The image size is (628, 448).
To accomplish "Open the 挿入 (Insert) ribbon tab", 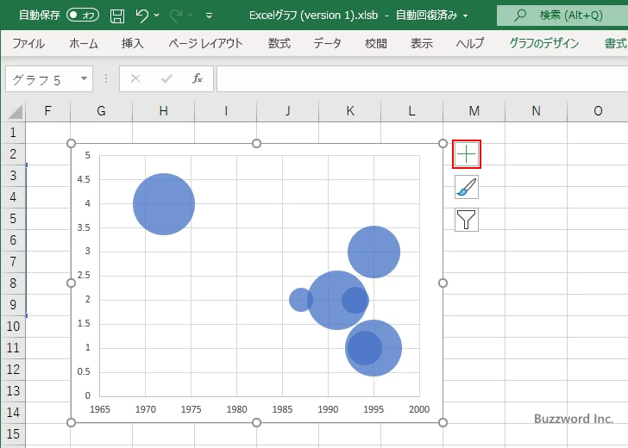I will point(132,43).
